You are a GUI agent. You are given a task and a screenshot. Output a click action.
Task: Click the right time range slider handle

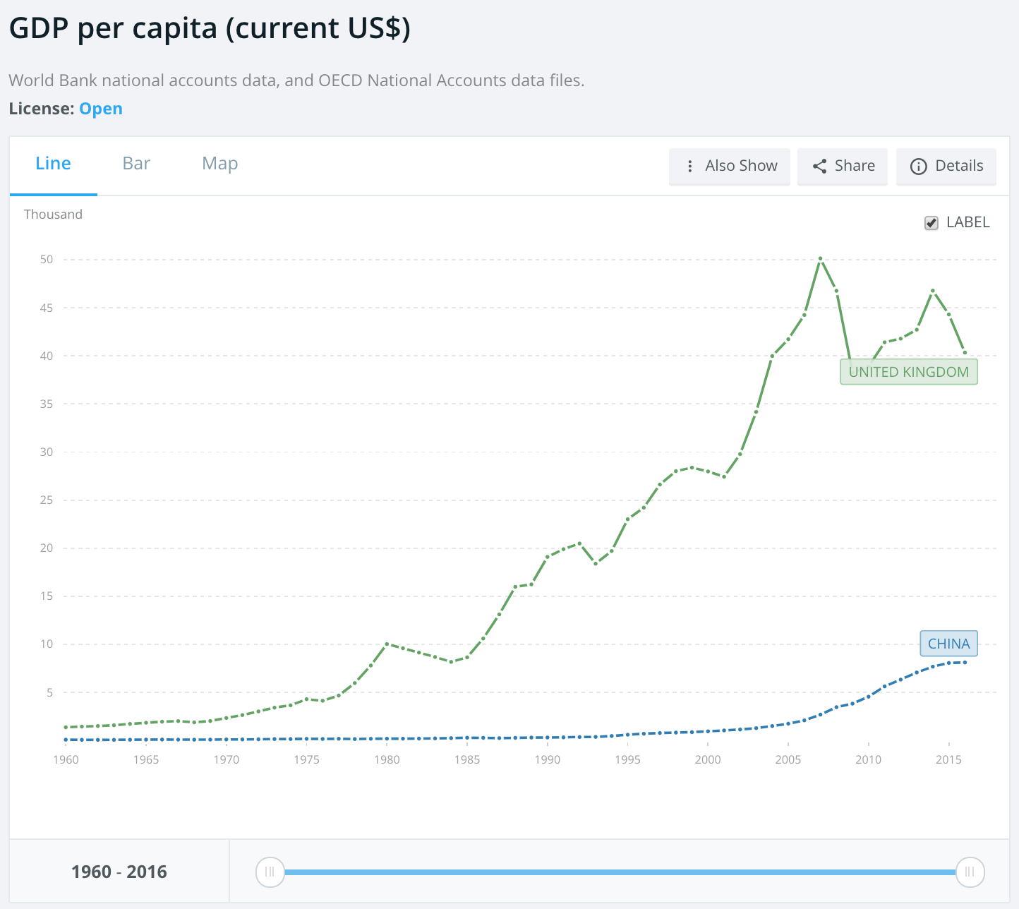(970, 872)
